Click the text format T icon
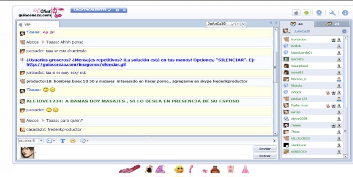Screen dimensions: 353x177 tap(63, 141)
